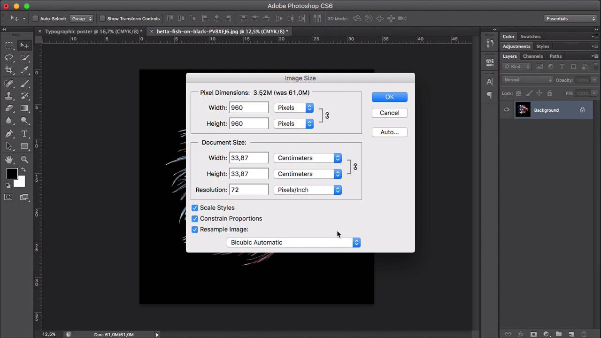Screen dimensions: 601x338
Task: Open the Pixels/Inch resolution unit dropdown
Action: (x=308, y=190)
